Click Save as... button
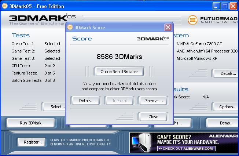 click(x=154, y=101)
